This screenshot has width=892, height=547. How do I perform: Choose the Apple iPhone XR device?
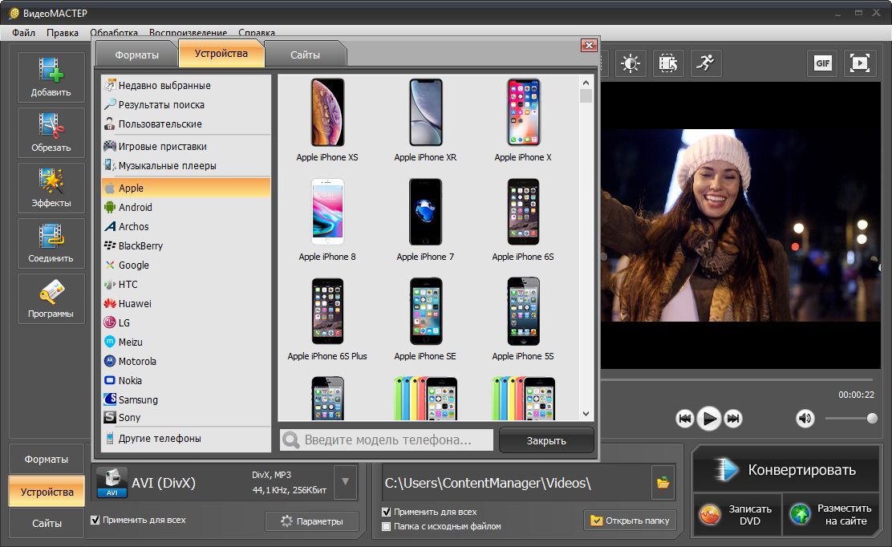425,120
